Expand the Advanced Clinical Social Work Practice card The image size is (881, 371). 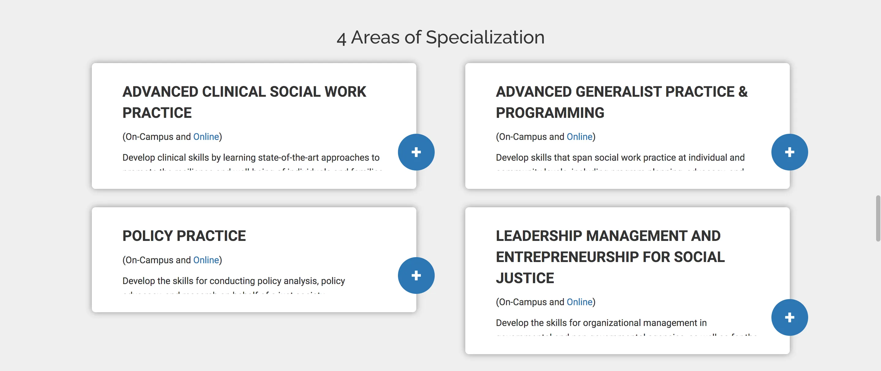[x=416, y=152]
